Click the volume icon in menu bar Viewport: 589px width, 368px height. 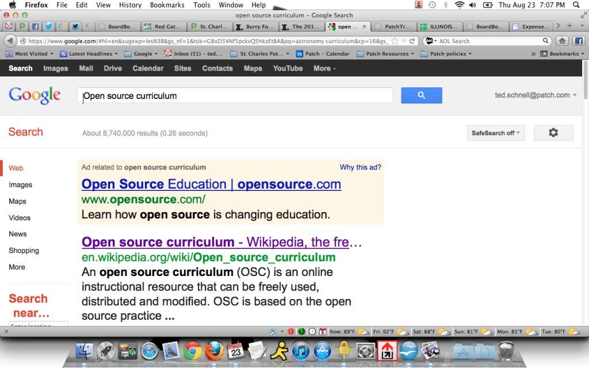pos(473,5)
